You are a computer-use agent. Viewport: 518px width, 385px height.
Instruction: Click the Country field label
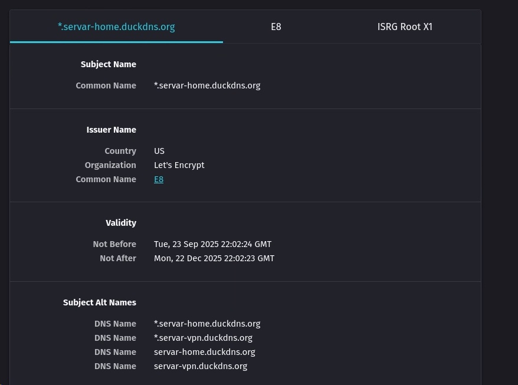click(x=120, y=151)
